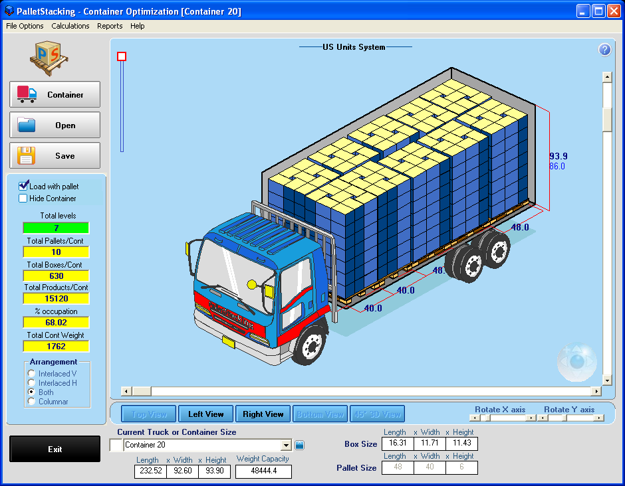
Task: Click the Total Products/Cont value 15120
Action: tap(57, 299)
